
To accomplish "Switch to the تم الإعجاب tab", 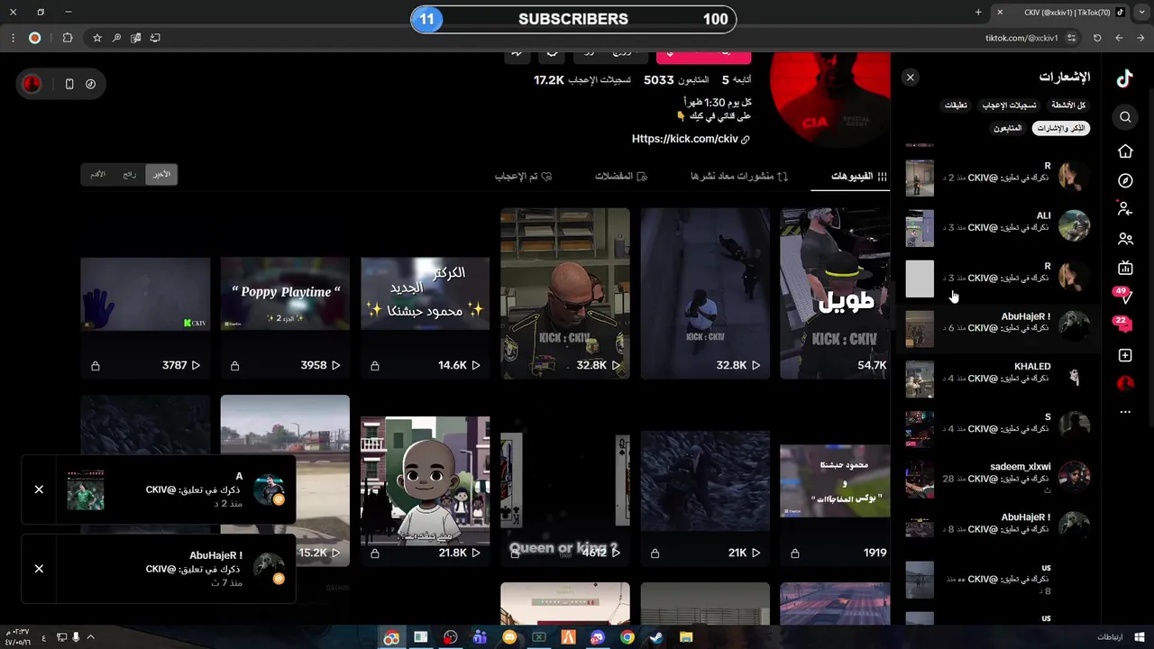I will pyautogui.click(x=523, y=177).
